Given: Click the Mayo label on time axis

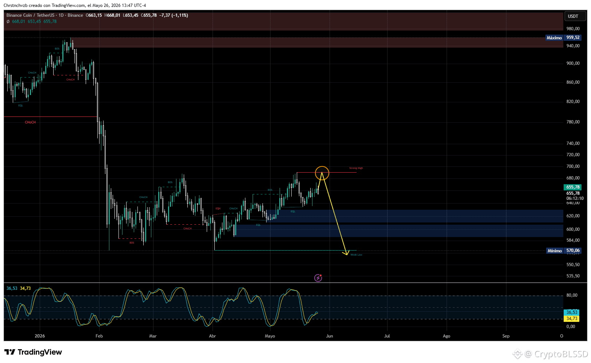Looking at the screenshot, I should [270, 336].
